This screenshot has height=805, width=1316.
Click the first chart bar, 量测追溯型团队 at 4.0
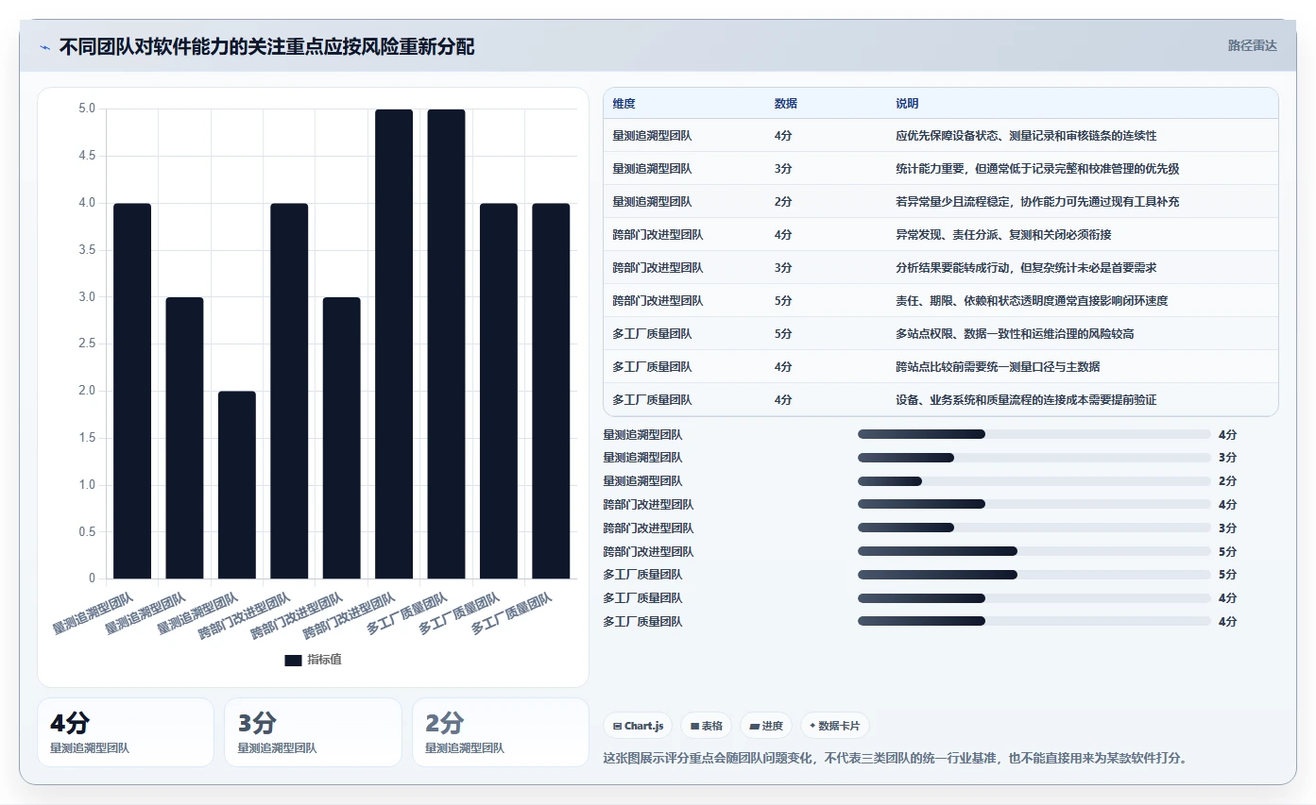click(x=132, y=391)
